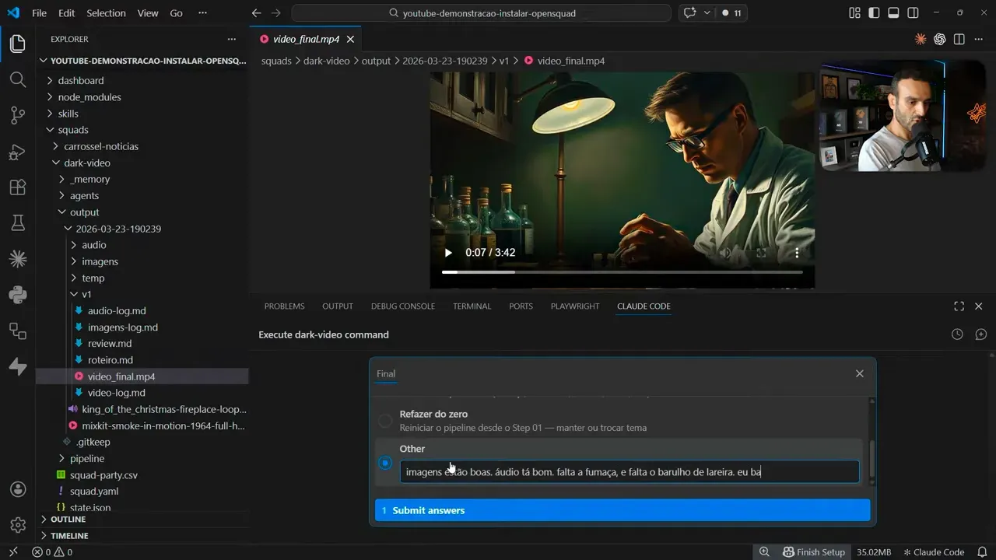This screenshot has height=560, width=996.
Task: Select the Testing flask icon
Action: [17, 223]
